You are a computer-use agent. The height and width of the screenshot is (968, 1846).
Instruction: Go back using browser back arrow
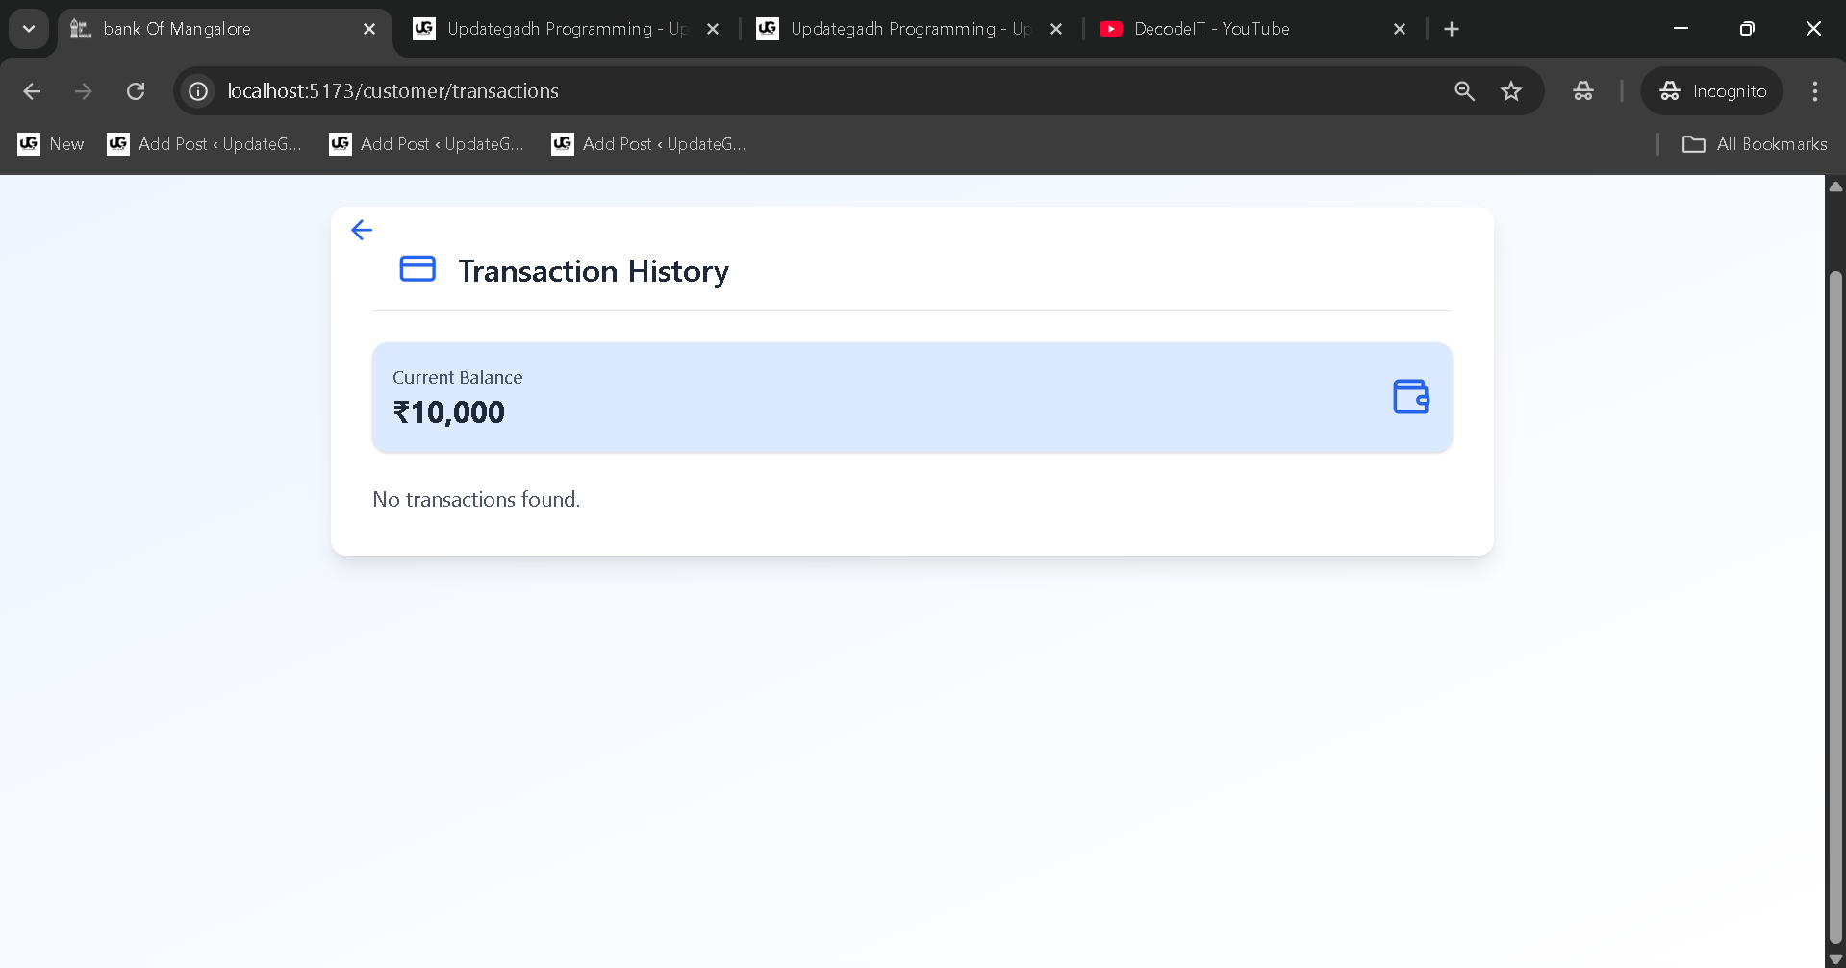click(x=32, y=91)
